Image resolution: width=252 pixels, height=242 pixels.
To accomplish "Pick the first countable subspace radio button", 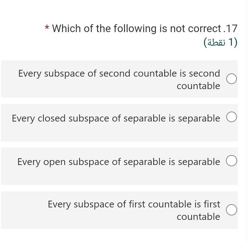I will pyautogui.click(x=231, y=210).
